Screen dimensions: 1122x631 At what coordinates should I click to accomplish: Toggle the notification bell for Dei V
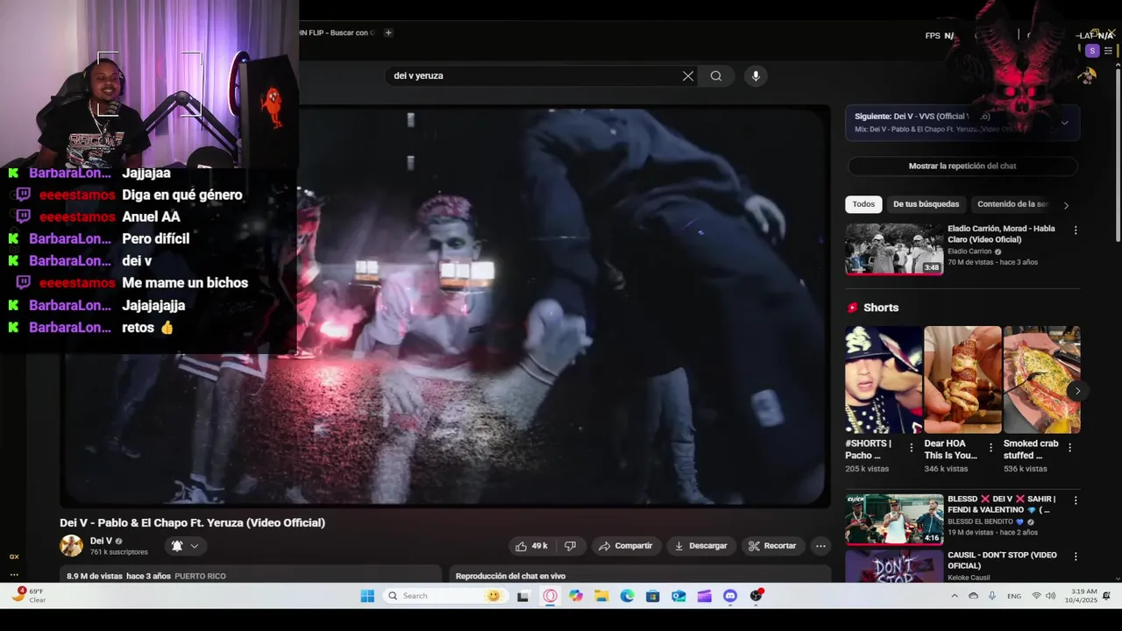coord(177,546)
